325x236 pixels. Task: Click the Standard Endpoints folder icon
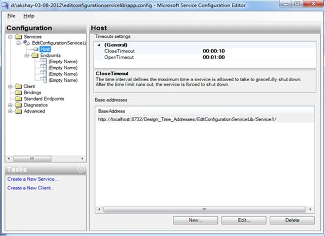(18, 99)
